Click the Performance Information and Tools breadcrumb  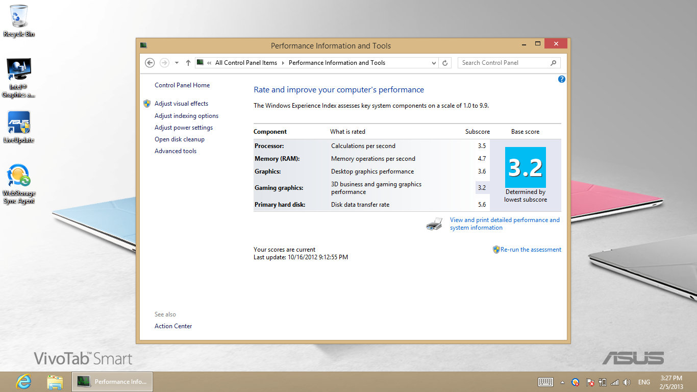tap(337, 63)
